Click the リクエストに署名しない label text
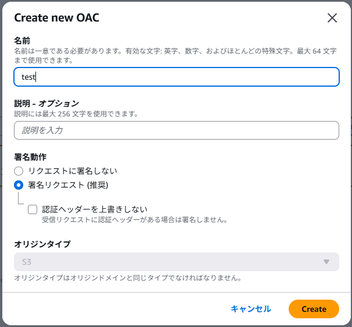Image resolution: width=352 pixels, height=327 pixels. 73,171
